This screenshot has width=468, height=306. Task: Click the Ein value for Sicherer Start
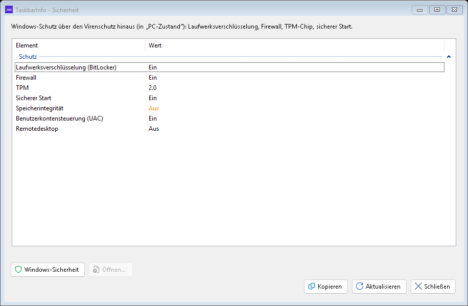(153, 98)
